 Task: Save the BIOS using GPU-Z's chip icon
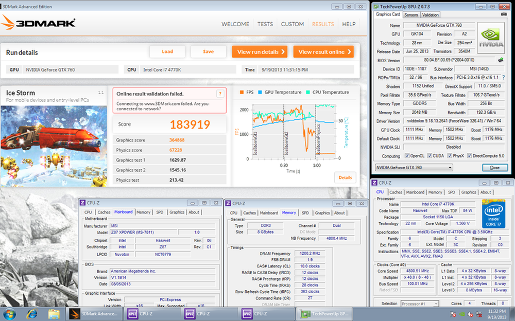tap(500, 60)
